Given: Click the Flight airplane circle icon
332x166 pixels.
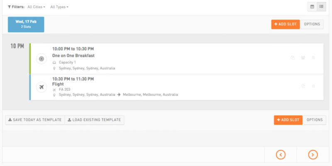Looking at the screenshot, I should [x=41, y=87].
